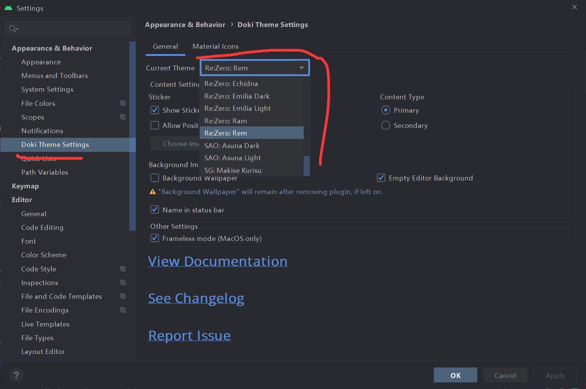
Task: Choose highlighted Re:Zero: Rem list entry
Action: point(252,133)
